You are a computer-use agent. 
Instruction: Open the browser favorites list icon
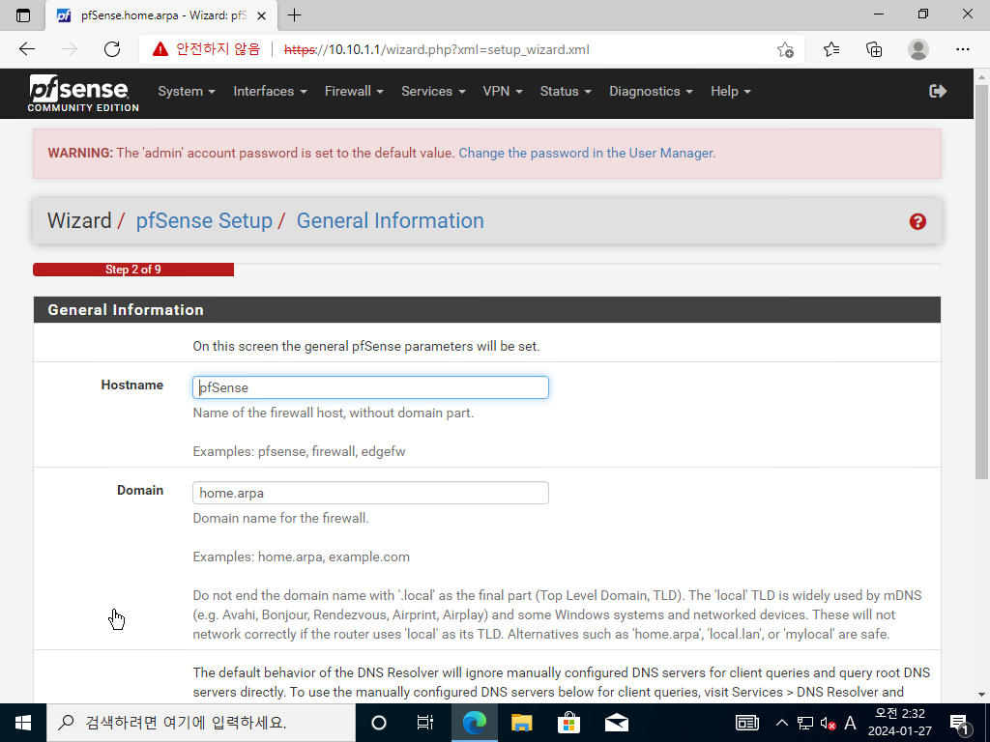830,49
